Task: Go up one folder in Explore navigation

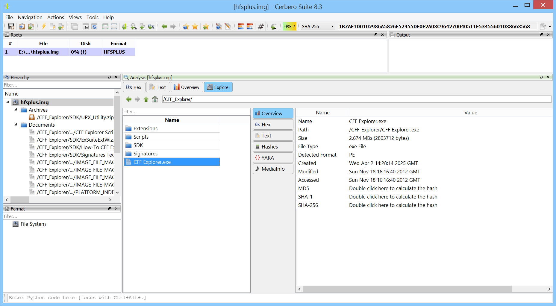Action: 146,99
